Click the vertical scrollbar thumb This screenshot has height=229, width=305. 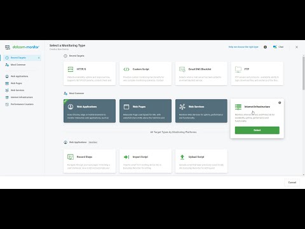(x=304, y=73)
